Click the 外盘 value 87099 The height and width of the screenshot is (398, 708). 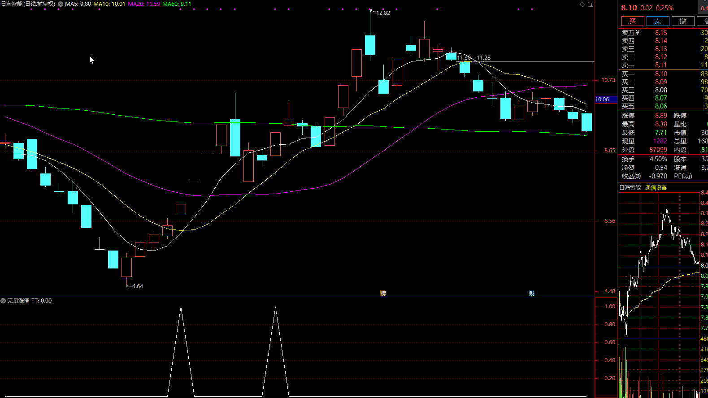click(658, 150)
